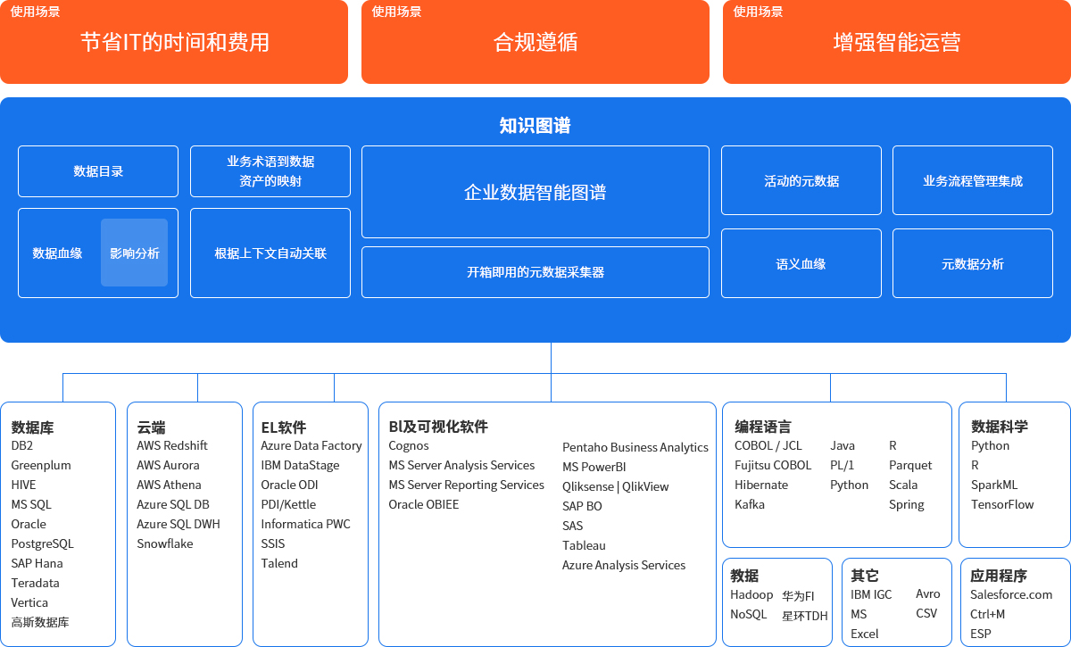The height and width of the screenshot is (647, 1071).
Task: Click Parquet entry
Action: pyautogui.click(x=910, y=465)
